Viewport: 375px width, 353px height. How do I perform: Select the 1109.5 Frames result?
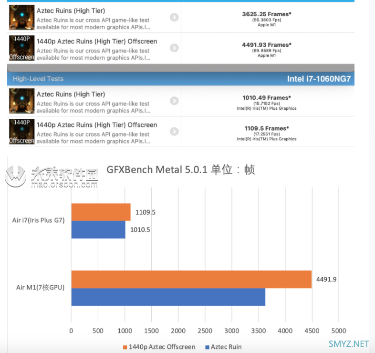[267, 128]
